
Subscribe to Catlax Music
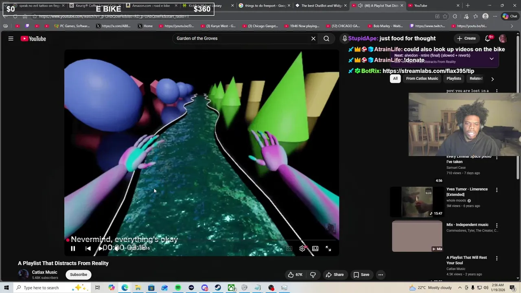click(x=79, y=275)
